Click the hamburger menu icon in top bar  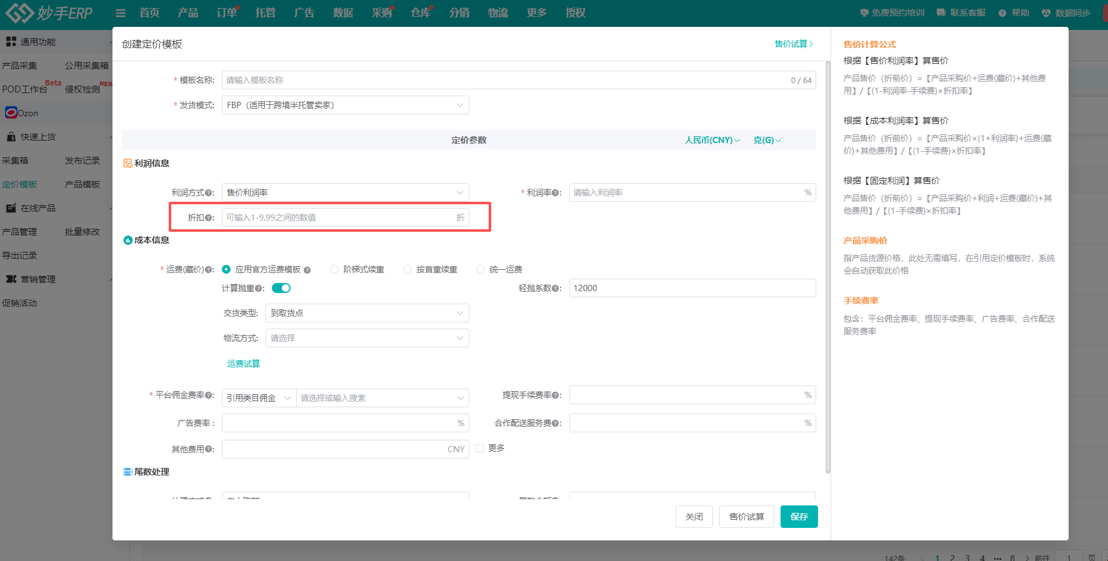click(121, 13)
